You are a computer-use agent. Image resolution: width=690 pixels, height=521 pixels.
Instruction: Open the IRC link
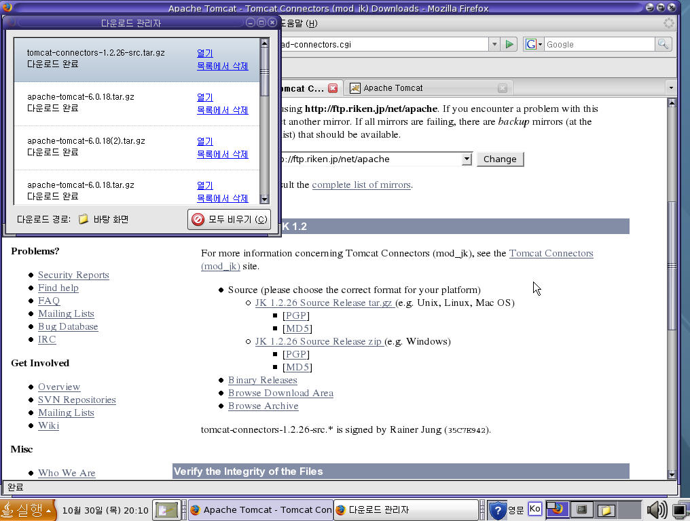[x=47, y=339]
